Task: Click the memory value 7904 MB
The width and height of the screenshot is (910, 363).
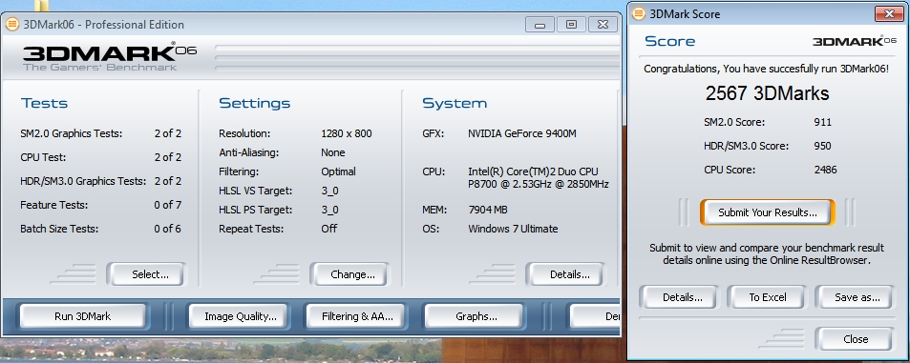Action: point(488,210)
